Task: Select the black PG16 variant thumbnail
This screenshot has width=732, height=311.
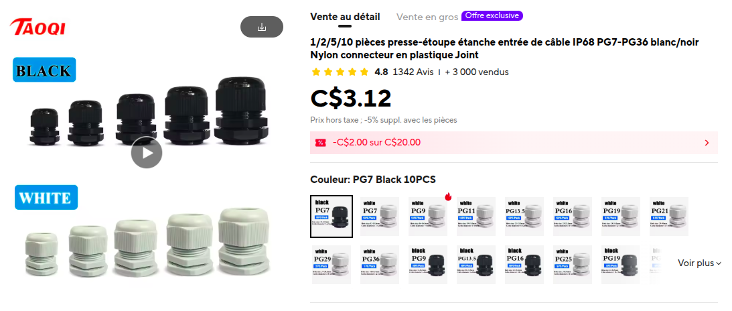Action: (x=525, y=265)
